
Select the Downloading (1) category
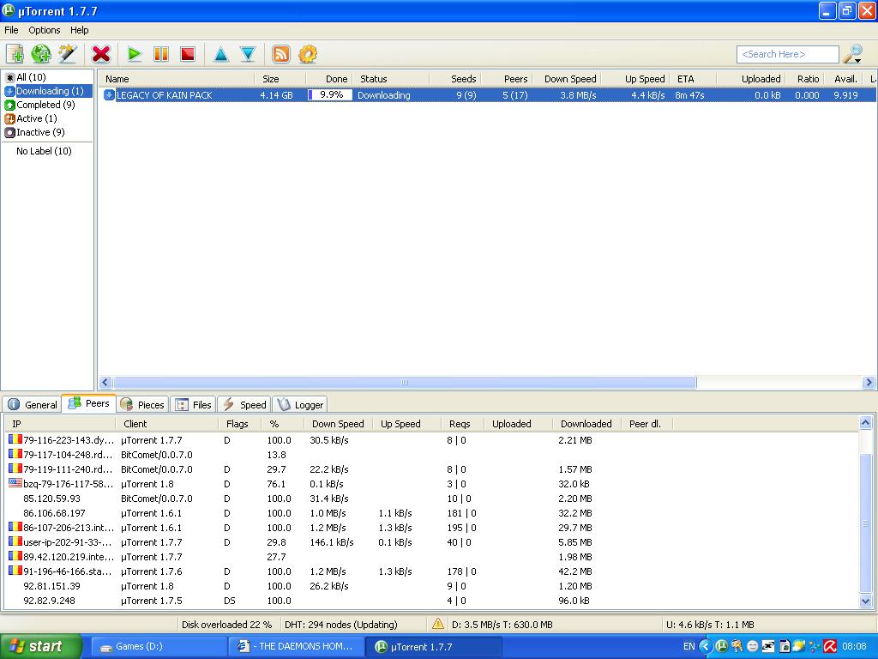50,91
